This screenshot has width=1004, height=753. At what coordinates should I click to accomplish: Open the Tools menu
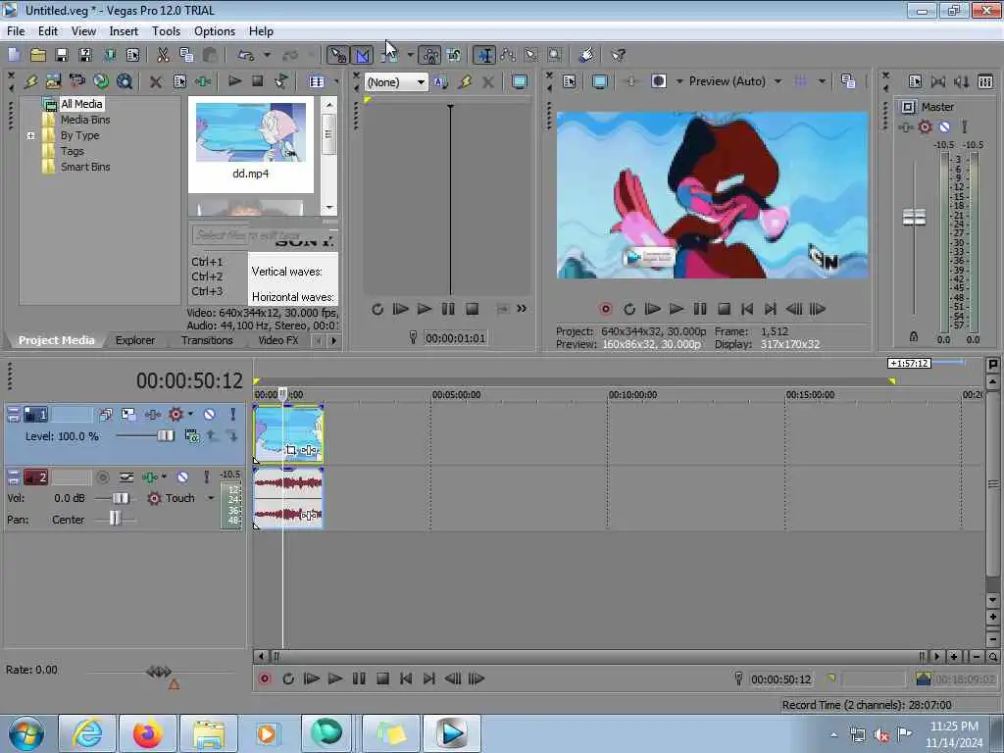pyautogui.click(x=166, y=31)
